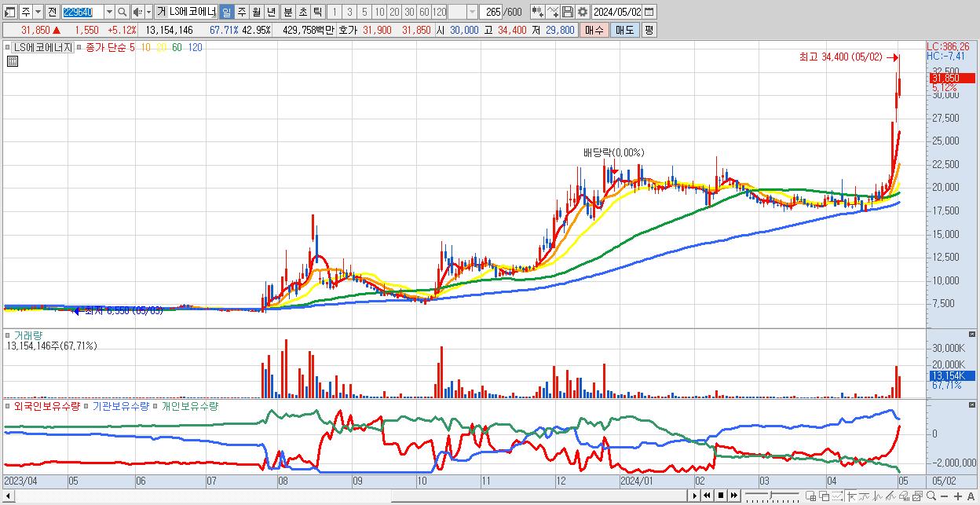The image size is (980, 505).
Task: Click the 배당락(0,00%) chart annotation
Action: (613, 152)
